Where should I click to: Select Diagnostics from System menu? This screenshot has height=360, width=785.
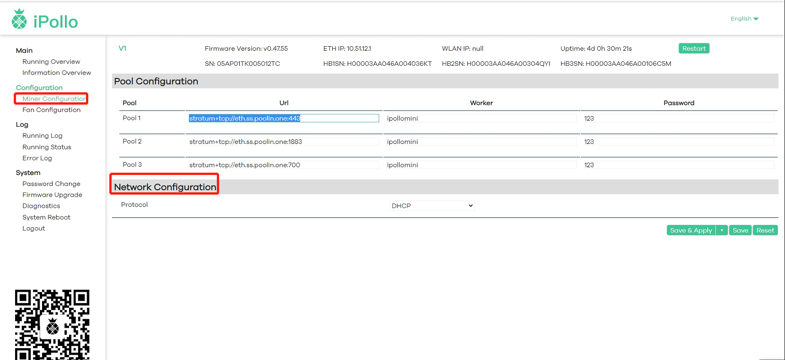41,206
